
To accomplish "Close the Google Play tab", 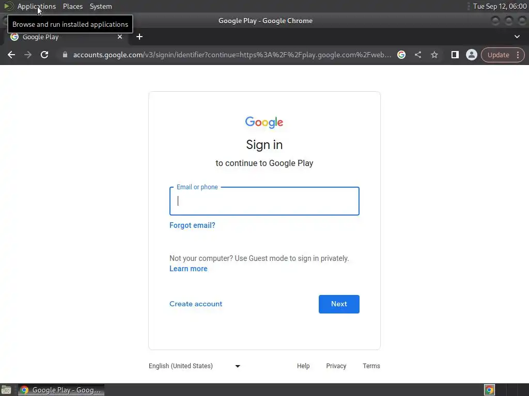I will click(120, 37).
